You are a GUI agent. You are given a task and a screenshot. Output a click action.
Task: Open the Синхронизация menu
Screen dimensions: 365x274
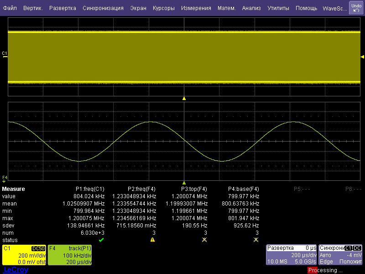(103, 8)
